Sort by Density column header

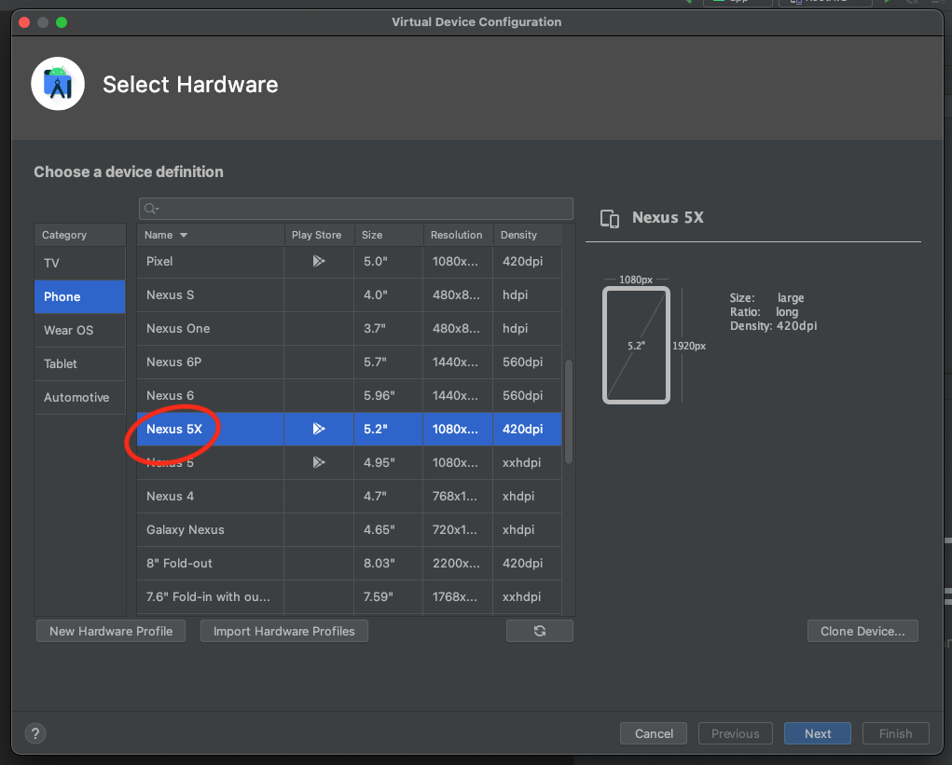527,235
